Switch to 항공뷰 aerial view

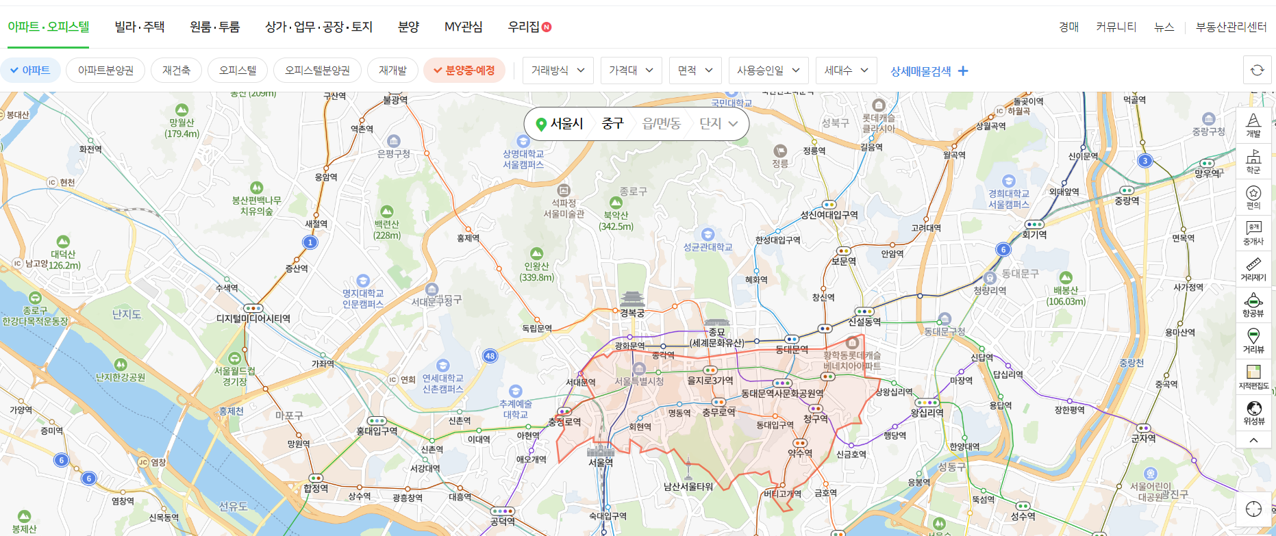(x=1253, y=305)
